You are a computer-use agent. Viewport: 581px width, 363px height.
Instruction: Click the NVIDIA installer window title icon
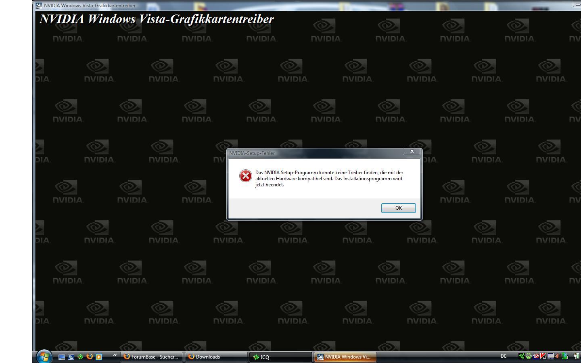(39, 6)
